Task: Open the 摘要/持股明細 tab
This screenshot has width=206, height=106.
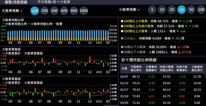Action: click(16, 2)
